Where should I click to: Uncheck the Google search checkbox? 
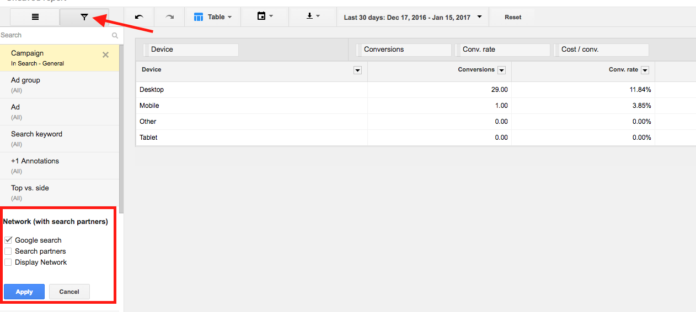pos(8,240)
